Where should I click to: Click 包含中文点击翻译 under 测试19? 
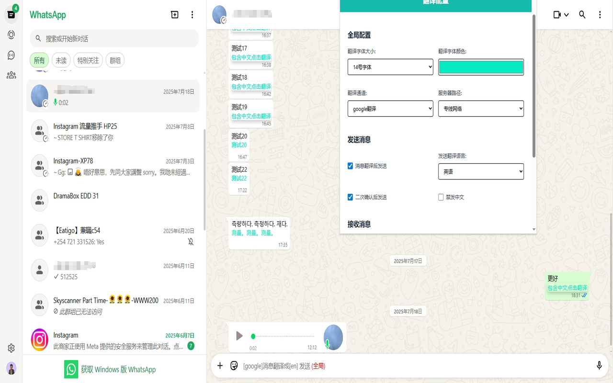(251, 116)
